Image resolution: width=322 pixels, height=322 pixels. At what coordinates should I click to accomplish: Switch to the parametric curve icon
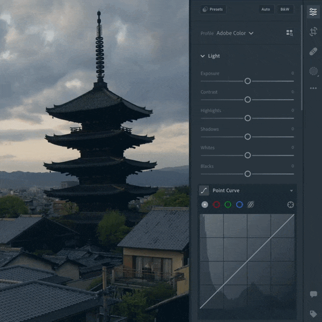pos(251,204)
